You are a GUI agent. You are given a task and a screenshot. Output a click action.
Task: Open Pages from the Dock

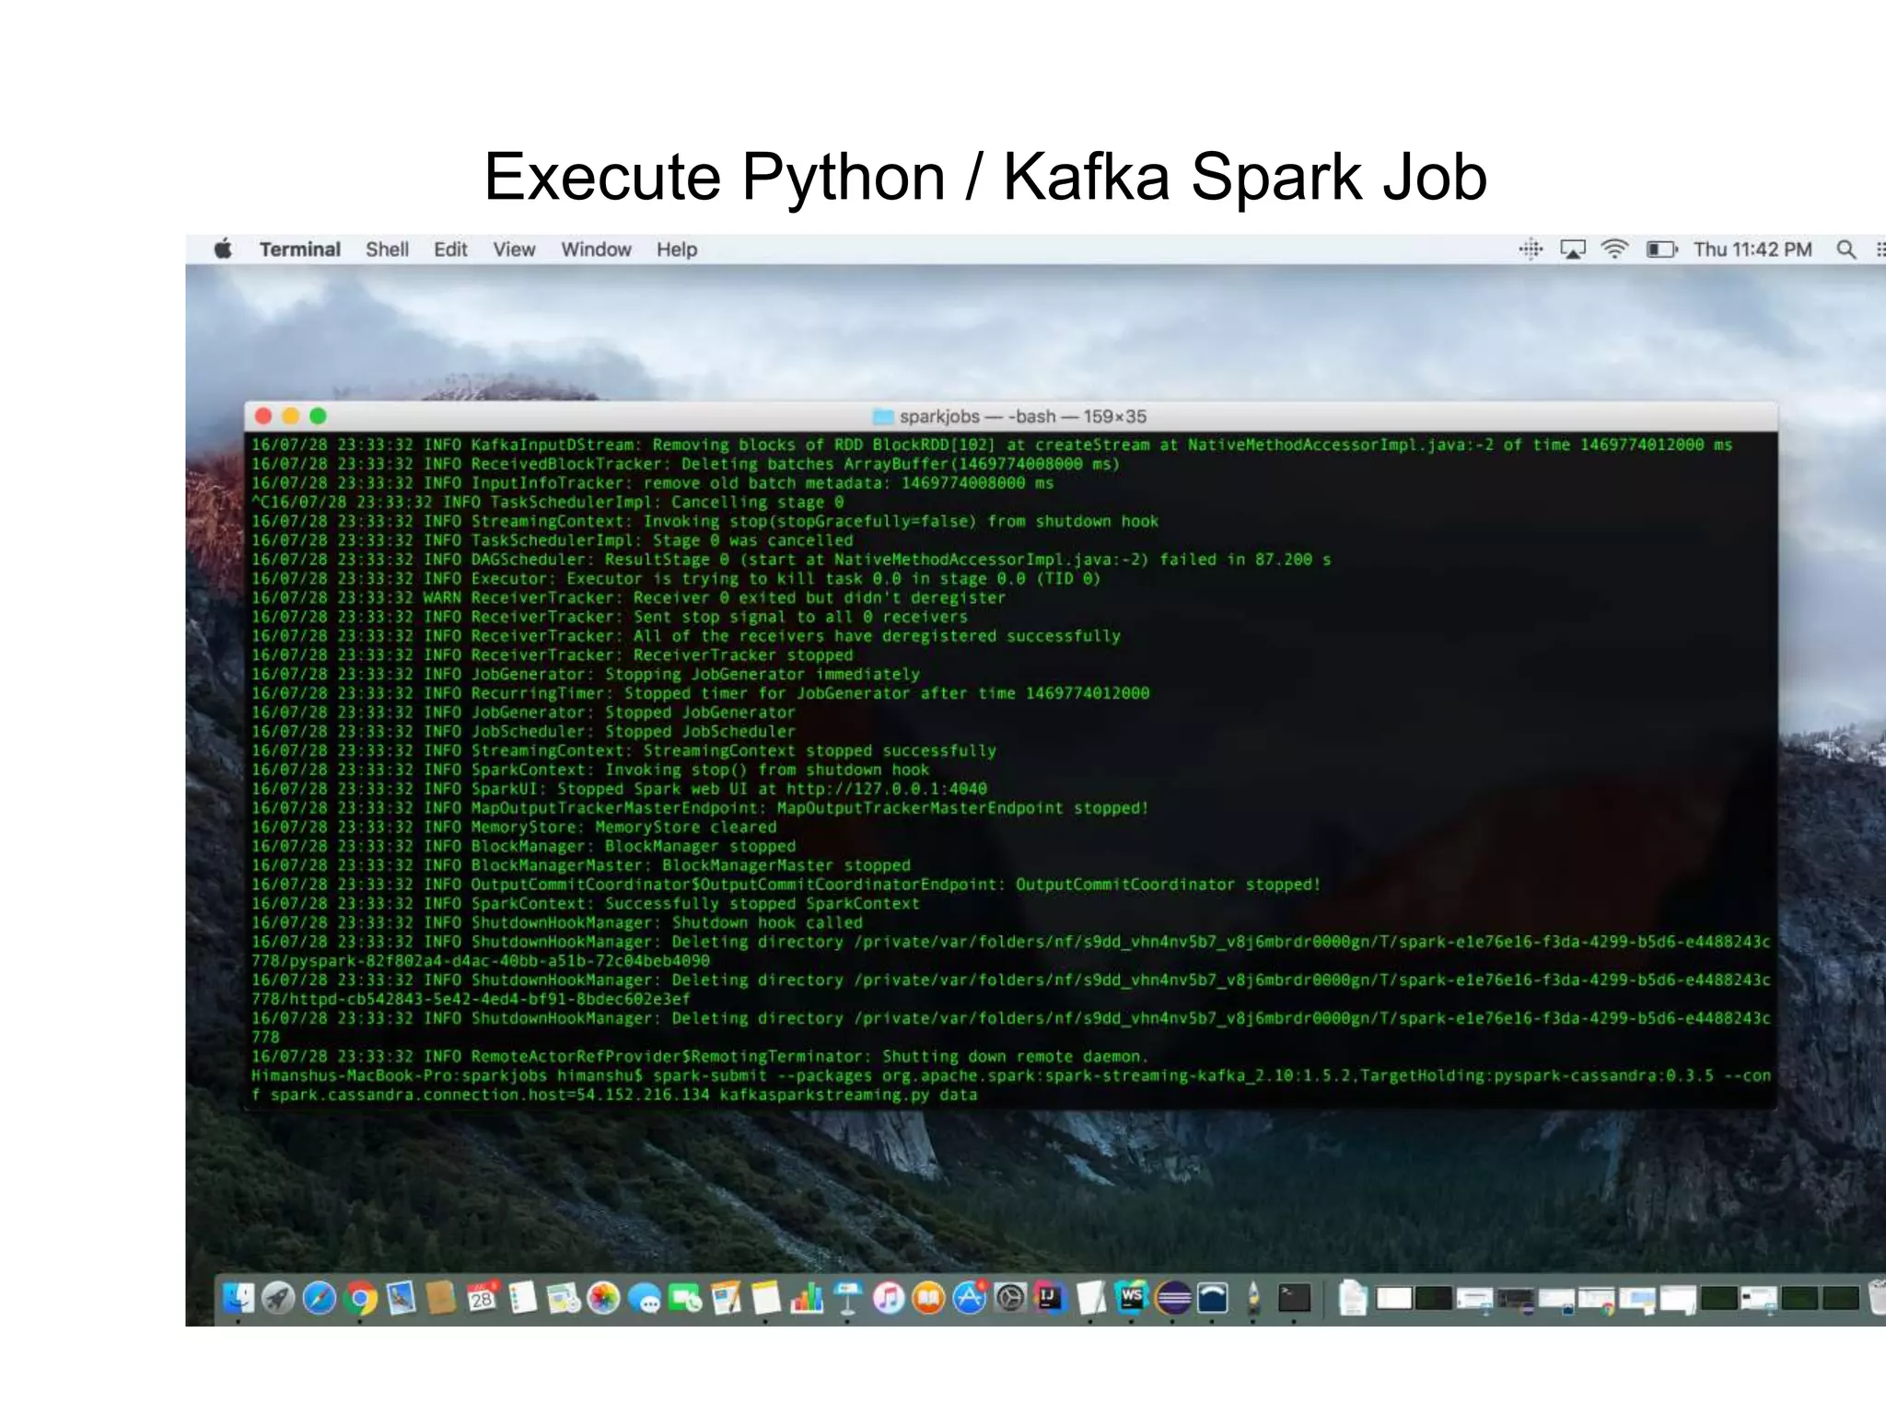click(726, 1298)
